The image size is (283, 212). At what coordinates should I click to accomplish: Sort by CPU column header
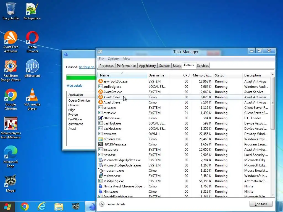(180, 75)
